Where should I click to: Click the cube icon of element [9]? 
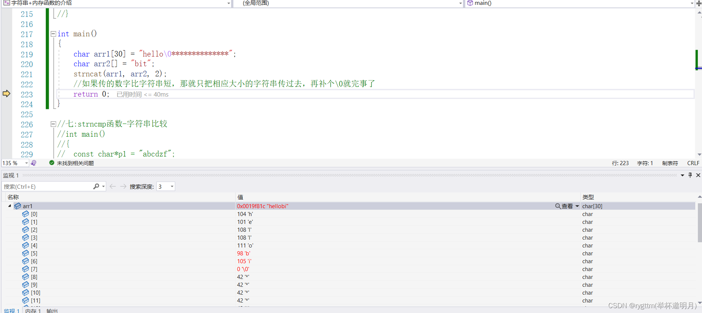(26, 285)
